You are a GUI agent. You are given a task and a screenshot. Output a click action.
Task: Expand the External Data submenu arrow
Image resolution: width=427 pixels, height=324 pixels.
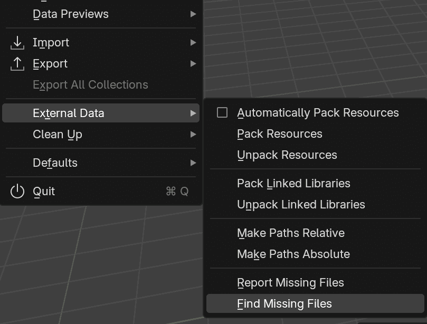(x=193, y=113)
